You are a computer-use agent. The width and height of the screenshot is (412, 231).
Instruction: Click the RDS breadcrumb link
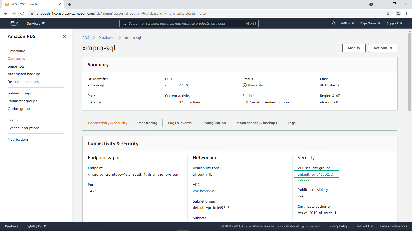click(86, 38)
